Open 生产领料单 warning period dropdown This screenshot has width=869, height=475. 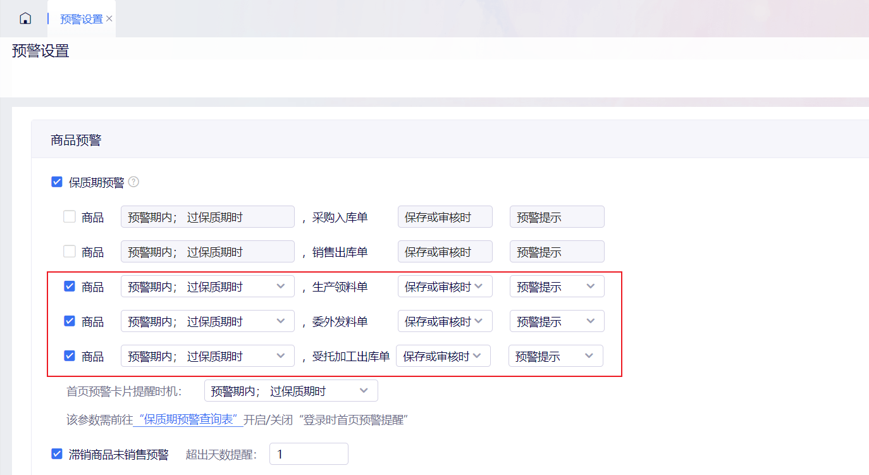point(207,287)
